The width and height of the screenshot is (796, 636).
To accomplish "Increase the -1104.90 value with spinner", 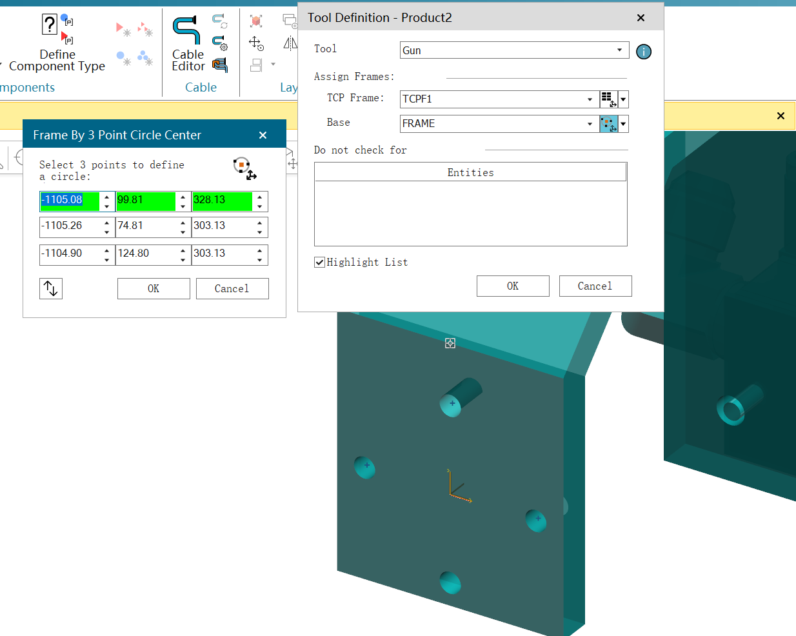I will click(x=107, y=250).
